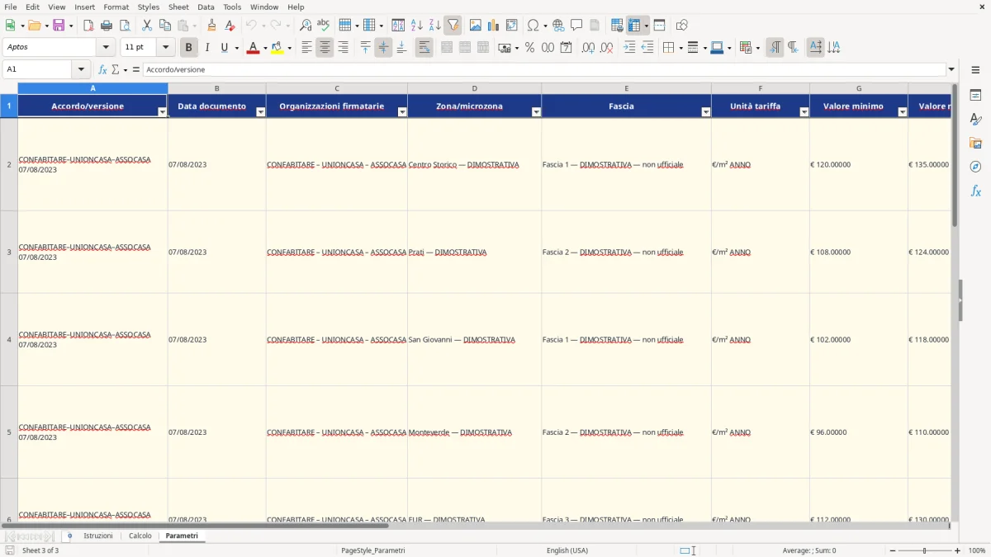Toggle Center Vertically alignment

point(383,48)
